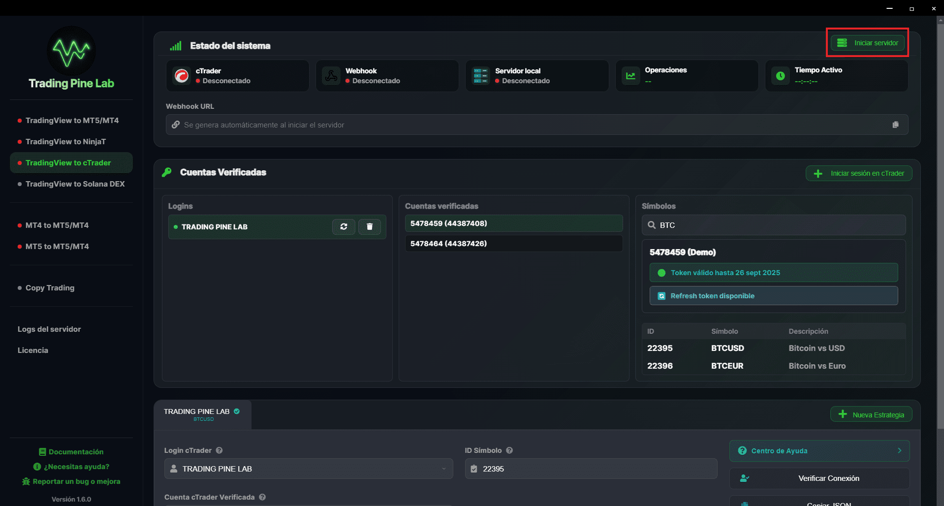Screen dimensions: 944x506
Task: Open help tooltip next to ID Símbolo
Action: [x=509, y=450]
